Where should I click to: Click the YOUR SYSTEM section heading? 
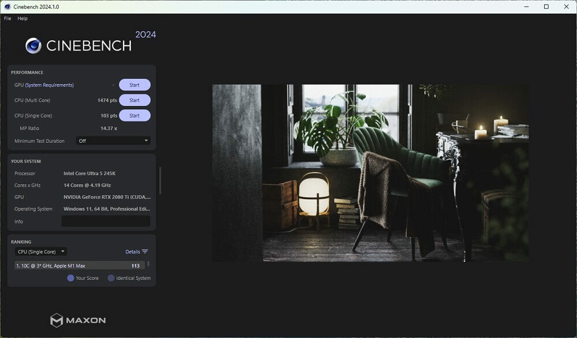pos(26,161)
